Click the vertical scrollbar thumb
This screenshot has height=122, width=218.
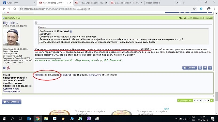point(217,96)
